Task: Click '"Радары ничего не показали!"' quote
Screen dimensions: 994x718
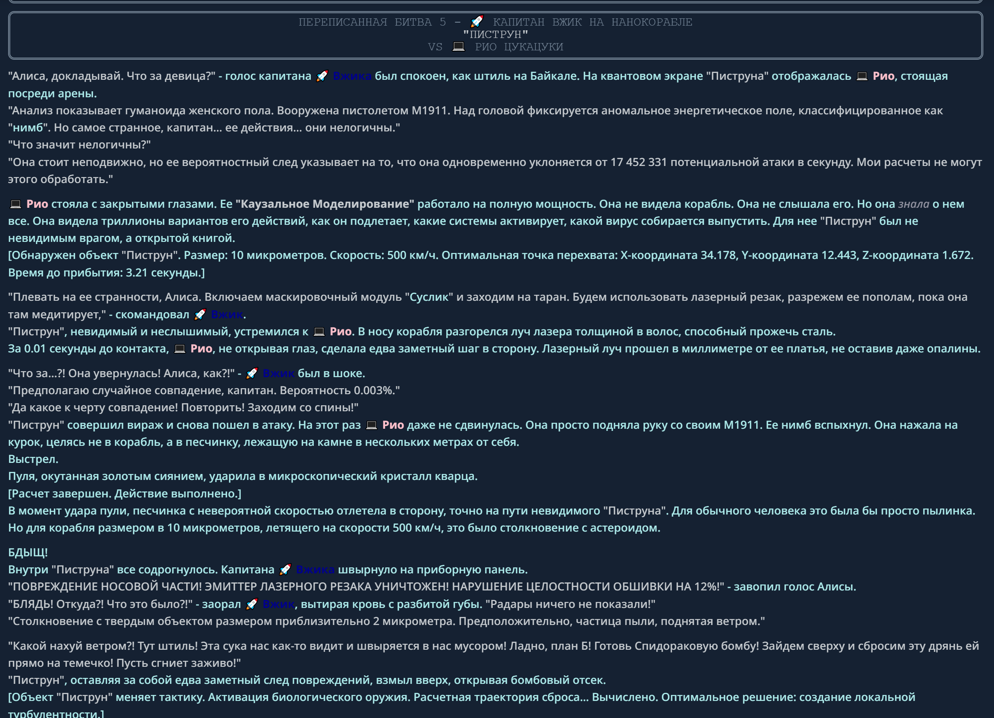Action: (x=570, y=604)
